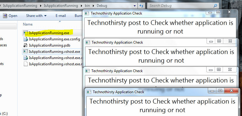Image resolution: width=242 pixels, height=116 pixels.
Task: Minimize the topmost Technothirsty window
Action: coord(210,12)
